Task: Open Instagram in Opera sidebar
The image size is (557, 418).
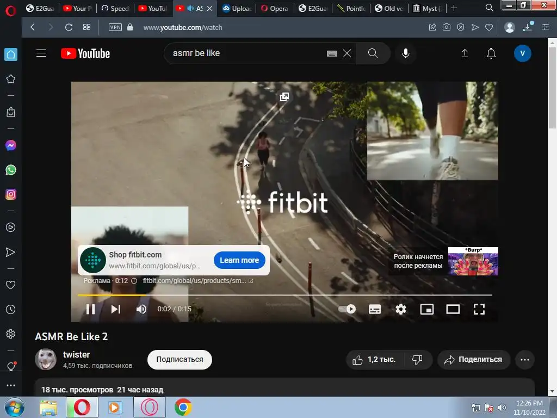Action: [11, 194]
